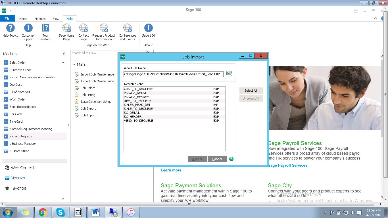Open Google Chrome from the taskbar
This screenshot has width=388, height=218.
(43, 212)
